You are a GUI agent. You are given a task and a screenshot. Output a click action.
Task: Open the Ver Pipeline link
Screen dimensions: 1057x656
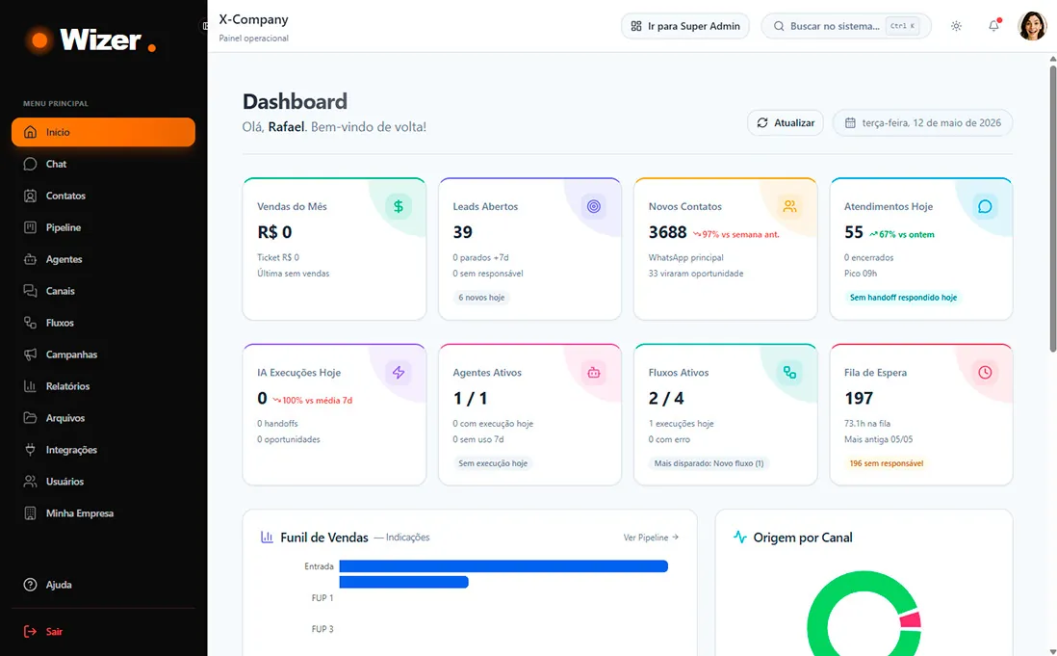point(651,538)
